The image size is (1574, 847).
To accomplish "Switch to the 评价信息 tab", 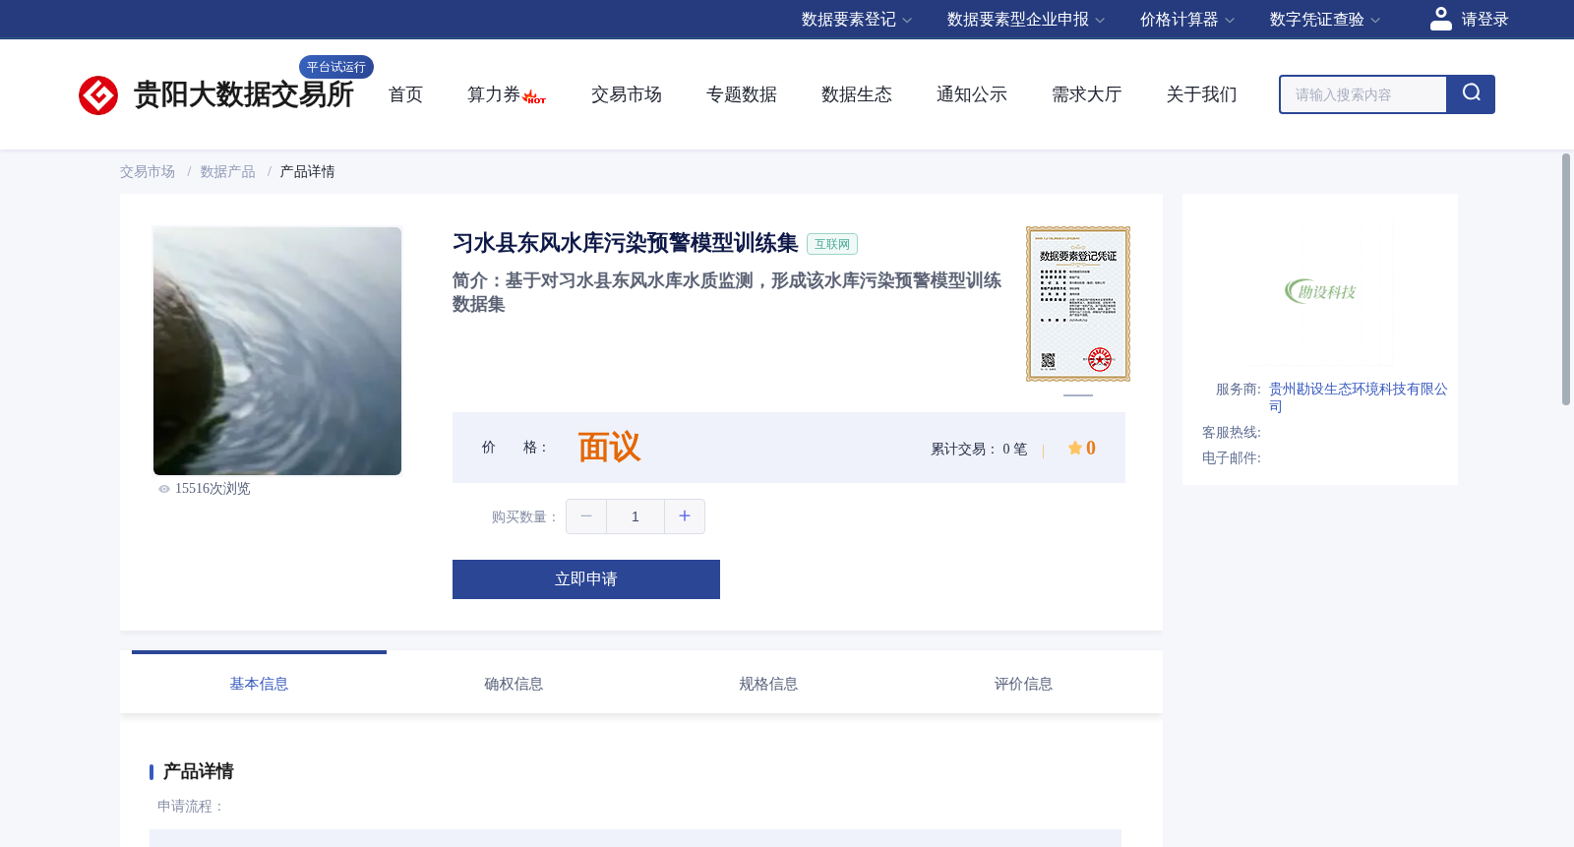I will (1023, 683).
